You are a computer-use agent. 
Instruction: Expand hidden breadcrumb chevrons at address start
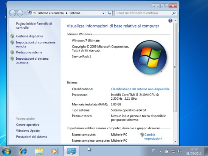point(34,13)
